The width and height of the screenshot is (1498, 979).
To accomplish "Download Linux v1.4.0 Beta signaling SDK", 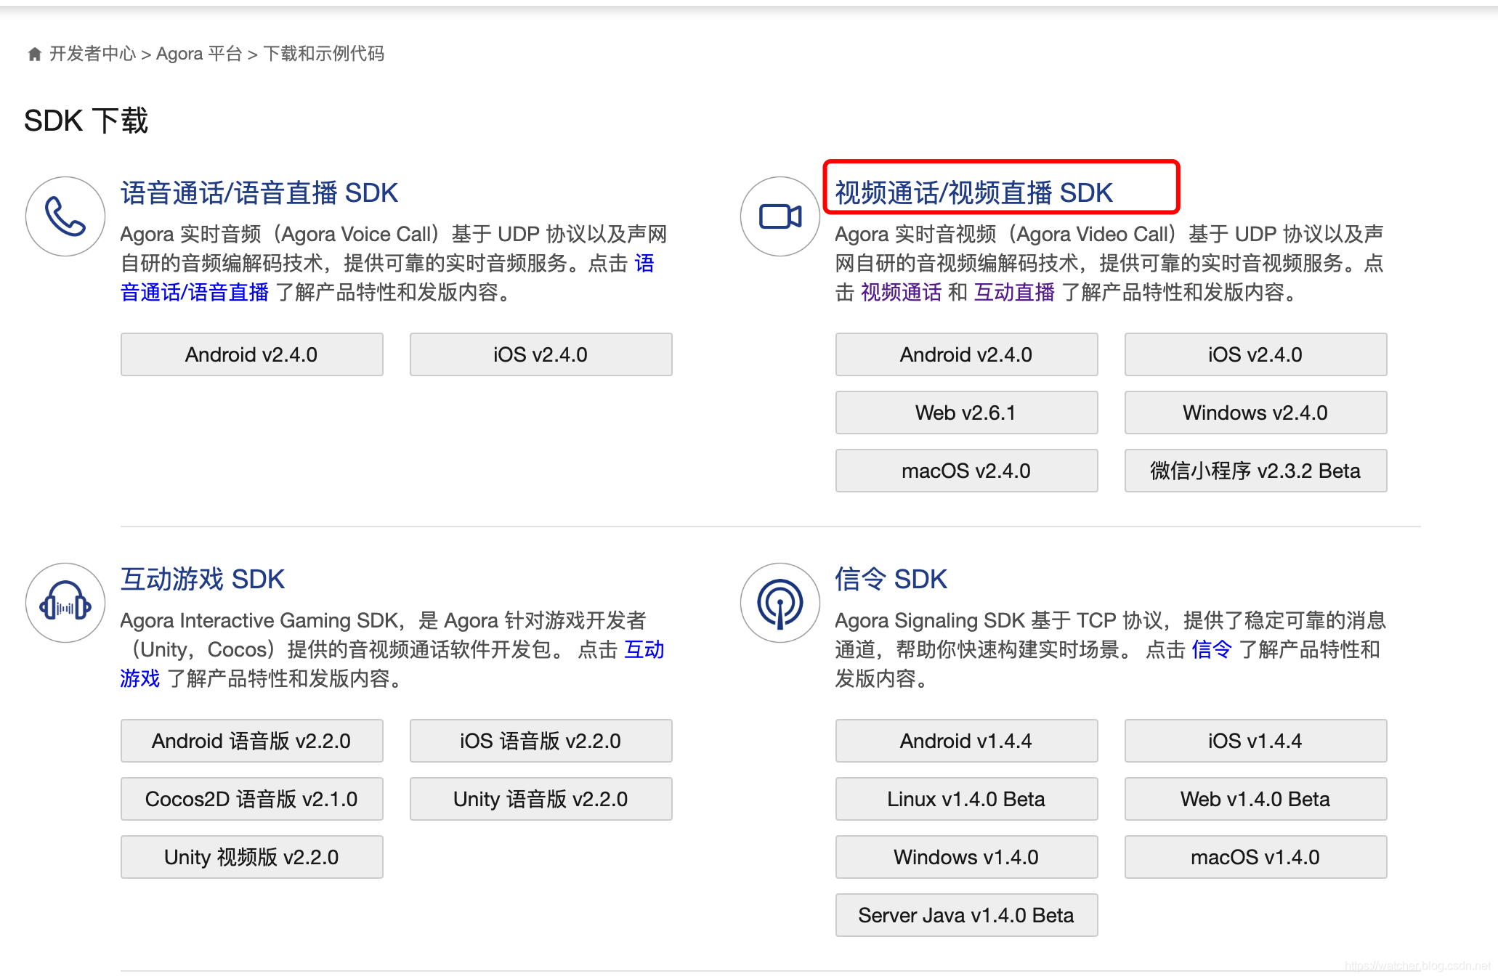I will pos(966,799).
